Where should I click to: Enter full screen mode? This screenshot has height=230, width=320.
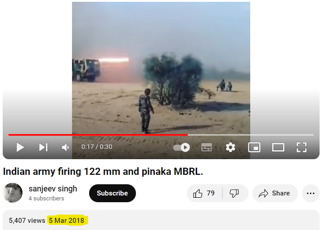pyautogui.click(x=302, y=147)
